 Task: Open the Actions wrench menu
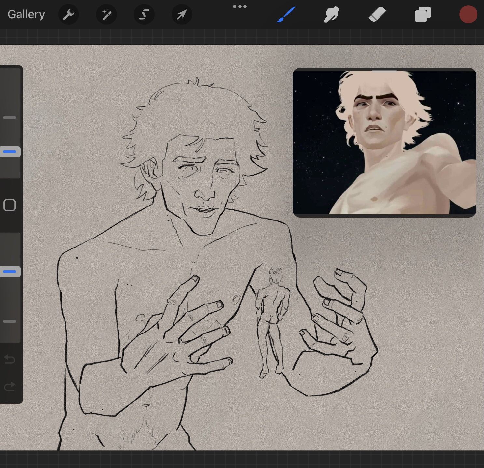click(x=69, y=15)
